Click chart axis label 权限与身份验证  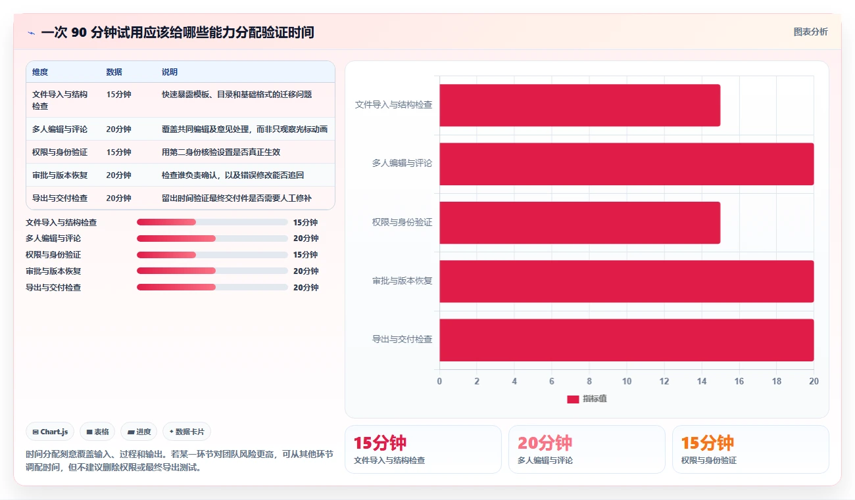coord(403,223)
